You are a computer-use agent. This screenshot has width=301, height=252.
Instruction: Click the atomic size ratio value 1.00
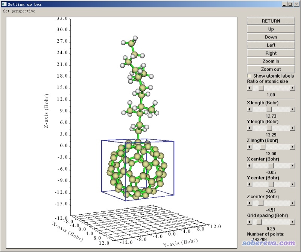point(271,95)
